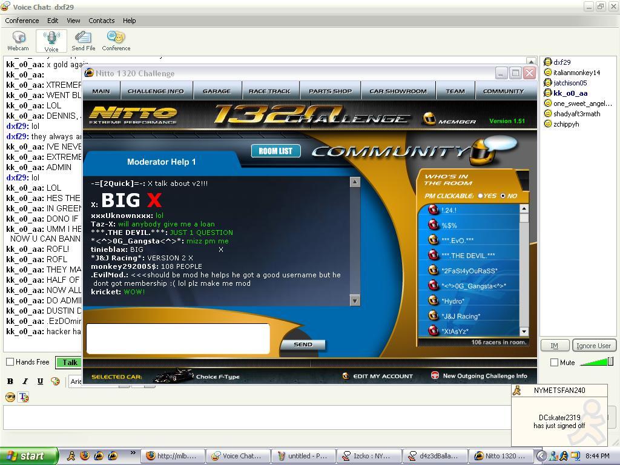Select zchippyh in participant list
Viewport: 620px width, 465px height.
click(x=566, y=124)
